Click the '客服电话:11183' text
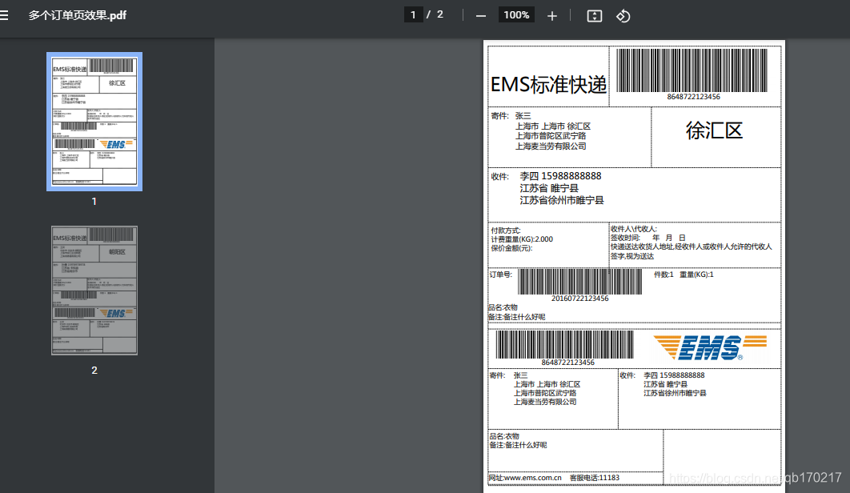The width and height of the screenshot is (850, 493). (x=594, y=478)
